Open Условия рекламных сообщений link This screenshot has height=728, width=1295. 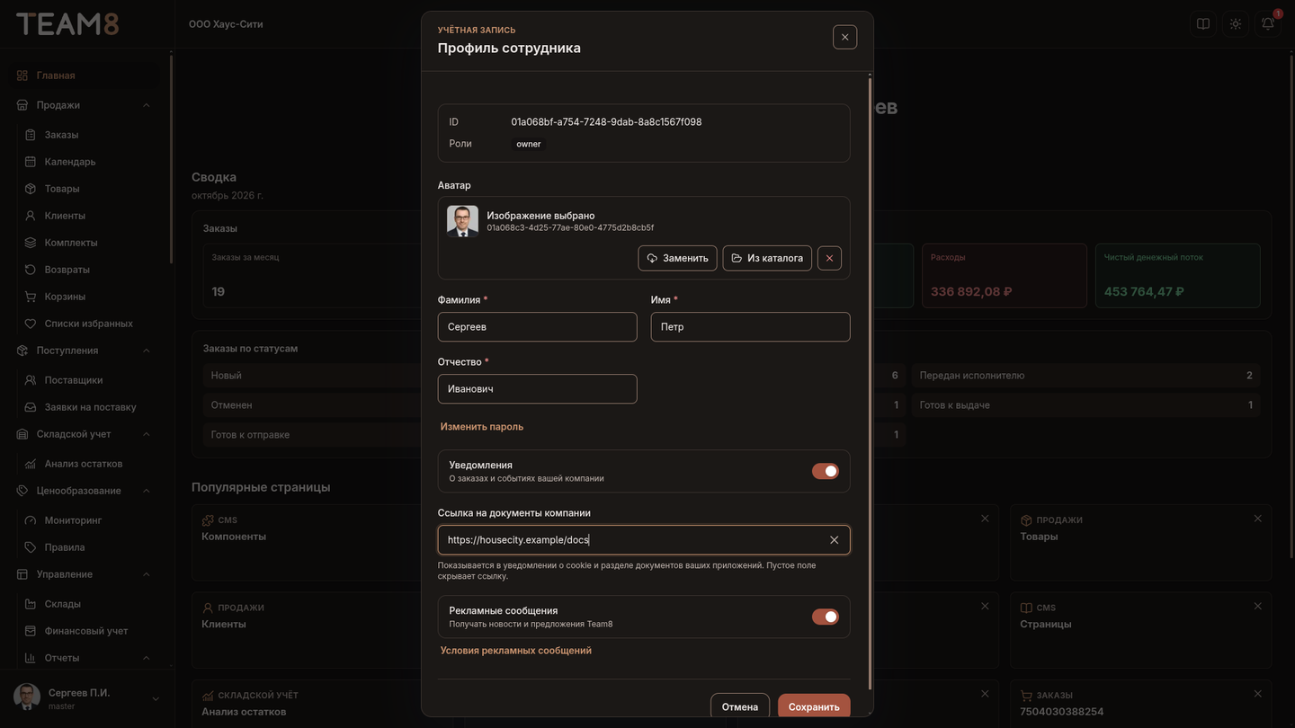[516, 651]
